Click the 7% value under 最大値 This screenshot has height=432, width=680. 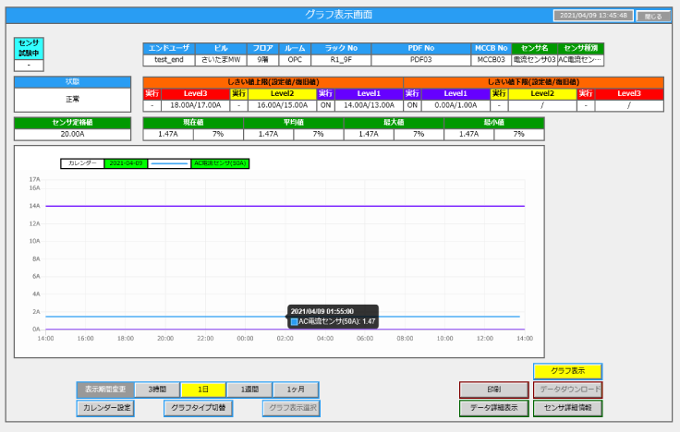point(419,135)
